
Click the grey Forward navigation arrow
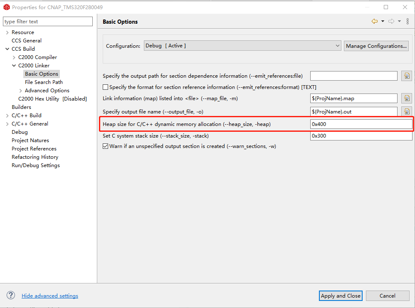click(x=391, y=22)
